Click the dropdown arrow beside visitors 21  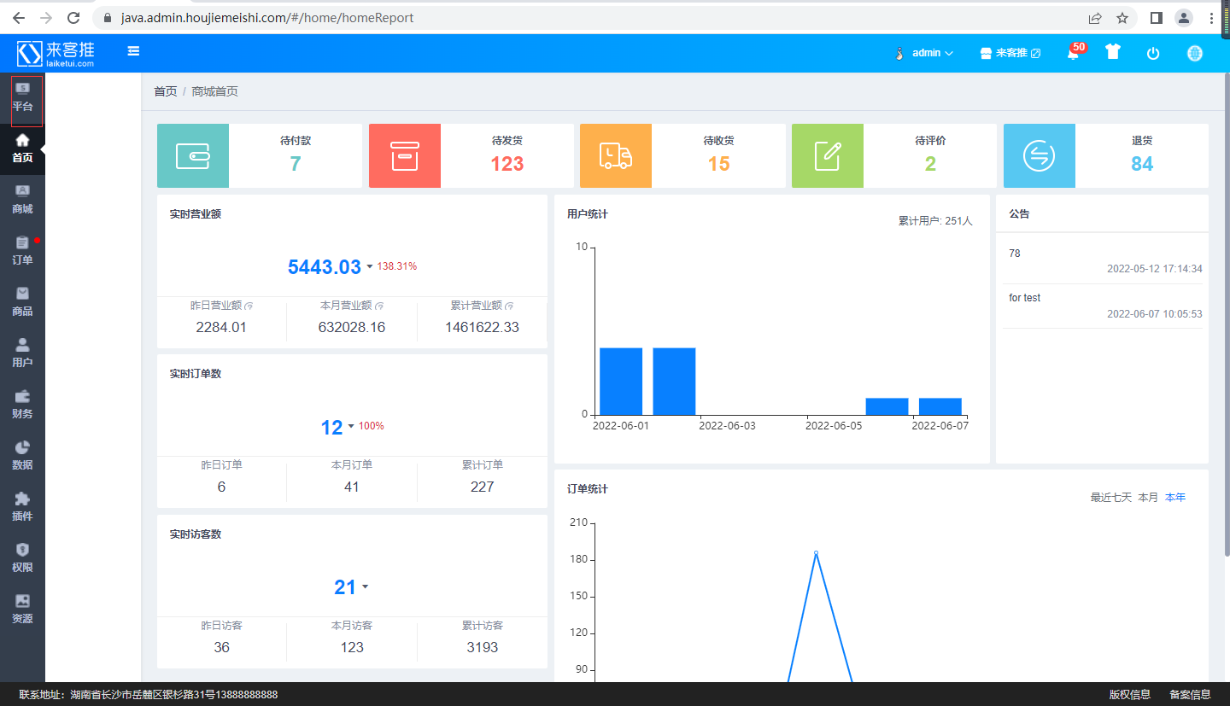coord(366,587)
